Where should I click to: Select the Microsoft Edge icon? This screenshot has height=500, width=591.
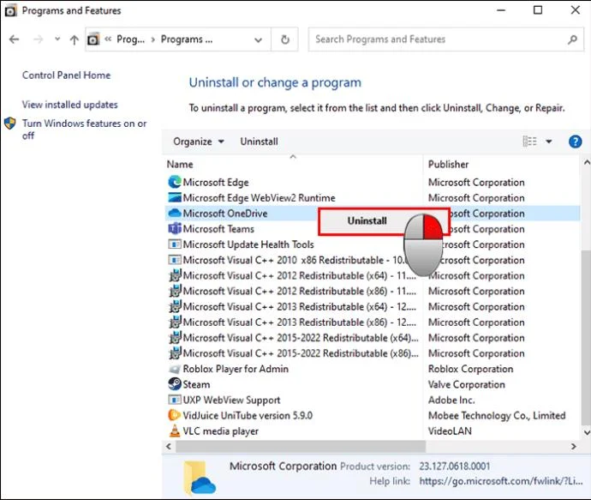175,183
